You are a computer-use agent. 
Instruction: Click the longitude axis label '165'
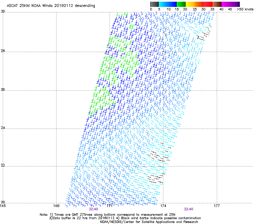click(x=3, y=206)
